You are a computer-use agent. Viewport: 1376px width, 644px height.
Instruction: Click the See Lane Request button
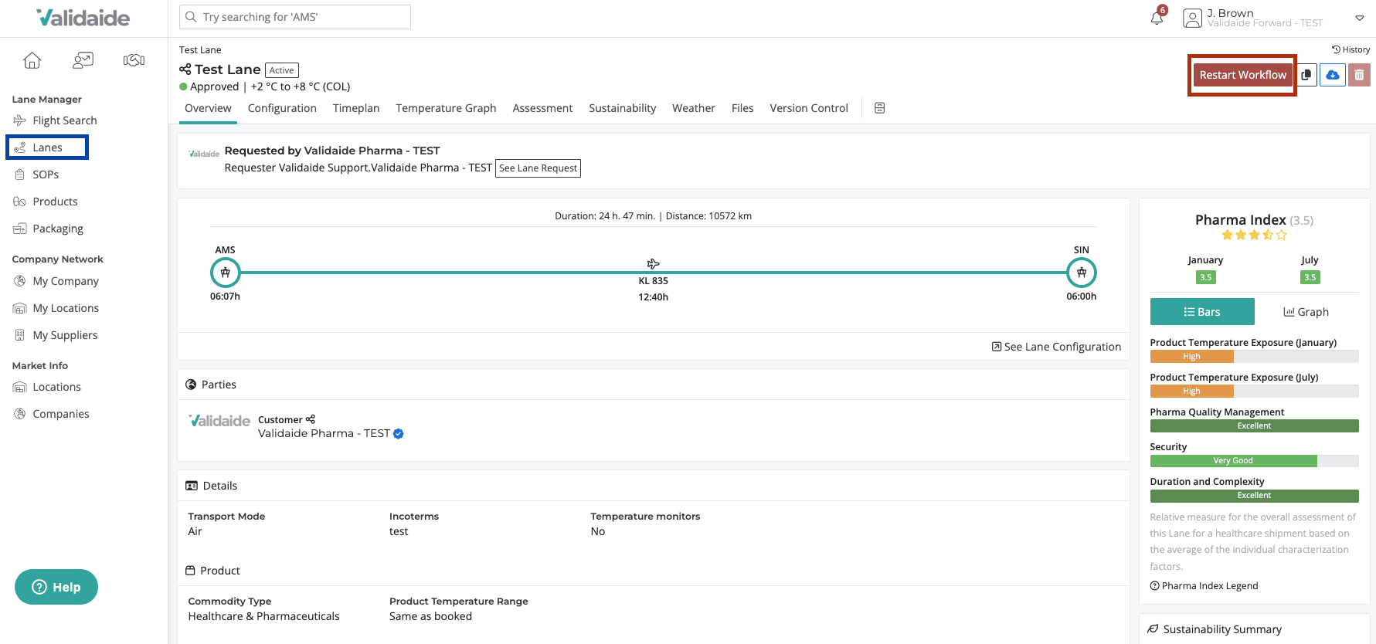click(538, 168)
